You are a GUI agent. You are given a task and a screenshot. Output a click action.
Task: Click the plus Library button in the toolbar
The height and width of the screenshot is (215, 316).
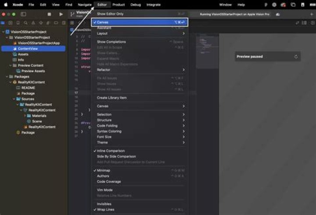tap(312, 14)
